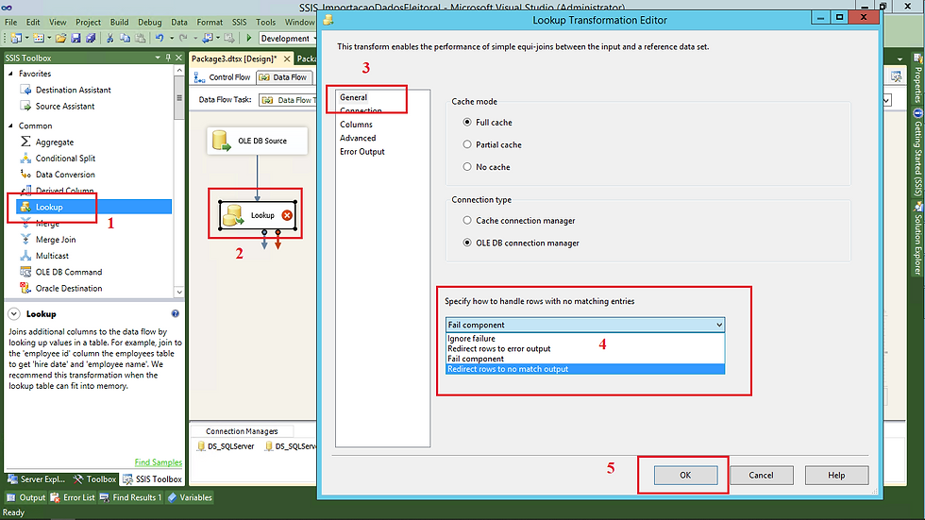Open SSIS Toolbox window options arrow

(158, 58)
